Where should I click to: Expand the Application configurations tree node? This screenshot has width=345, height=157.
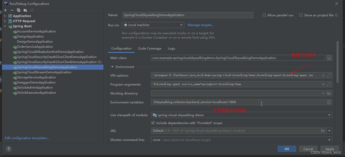5,16
